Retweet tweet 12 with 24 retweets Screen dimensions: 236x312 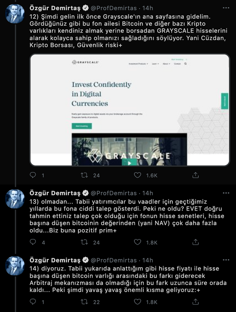tap(86, 174)
